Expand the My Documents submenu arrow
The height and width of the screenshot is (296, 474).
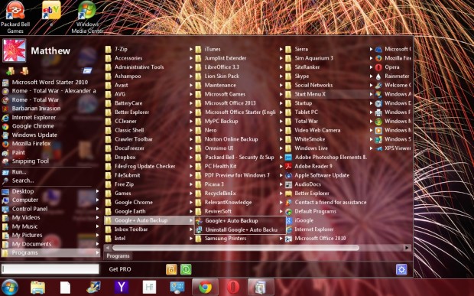[97, 244]
